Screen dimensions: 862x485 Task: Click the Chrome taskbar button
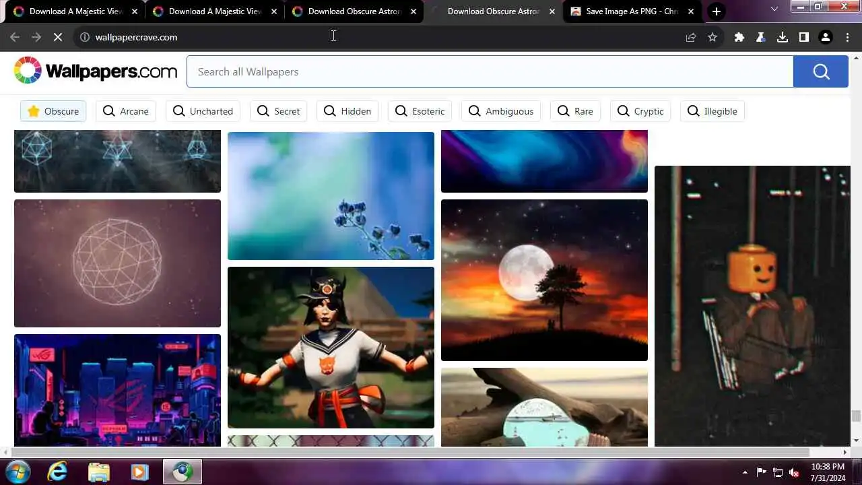pos(182,472)
